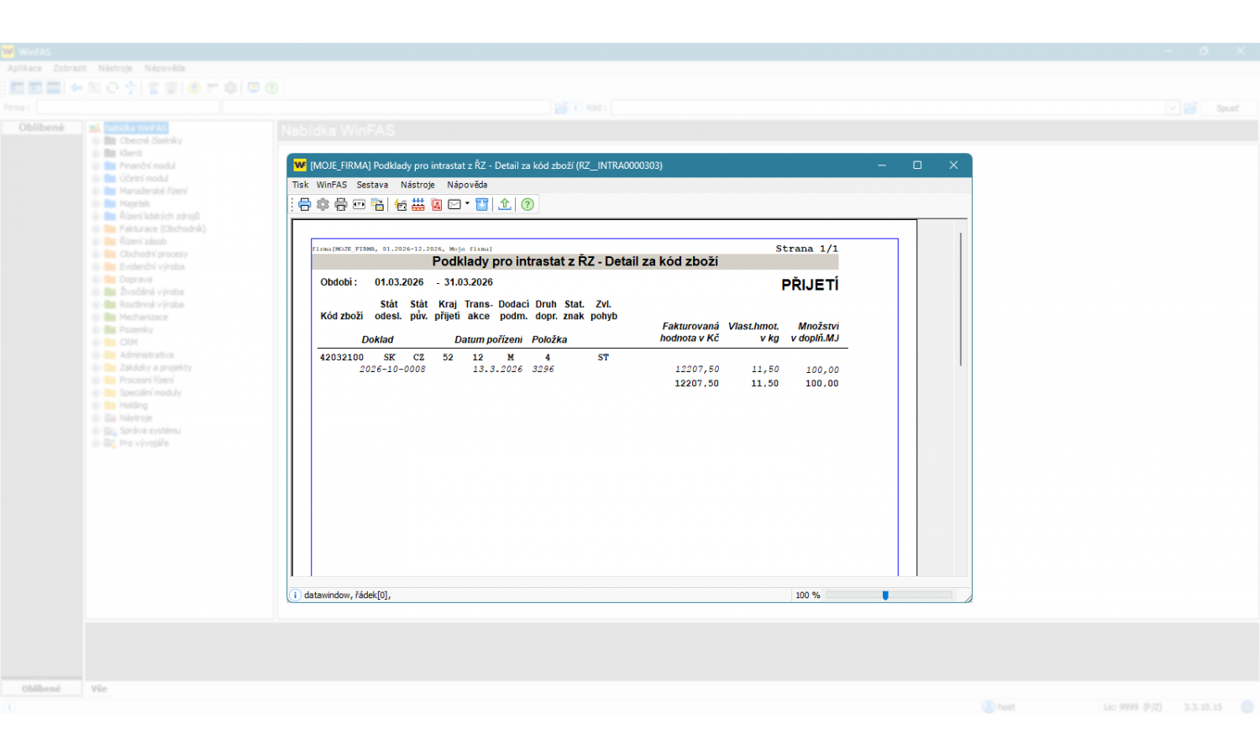Image resolution: width=1260 pixels, height=756 pixels.
Task: Click the green upload arrow icon
Action: pyautogui.click(x=505, y=204)
